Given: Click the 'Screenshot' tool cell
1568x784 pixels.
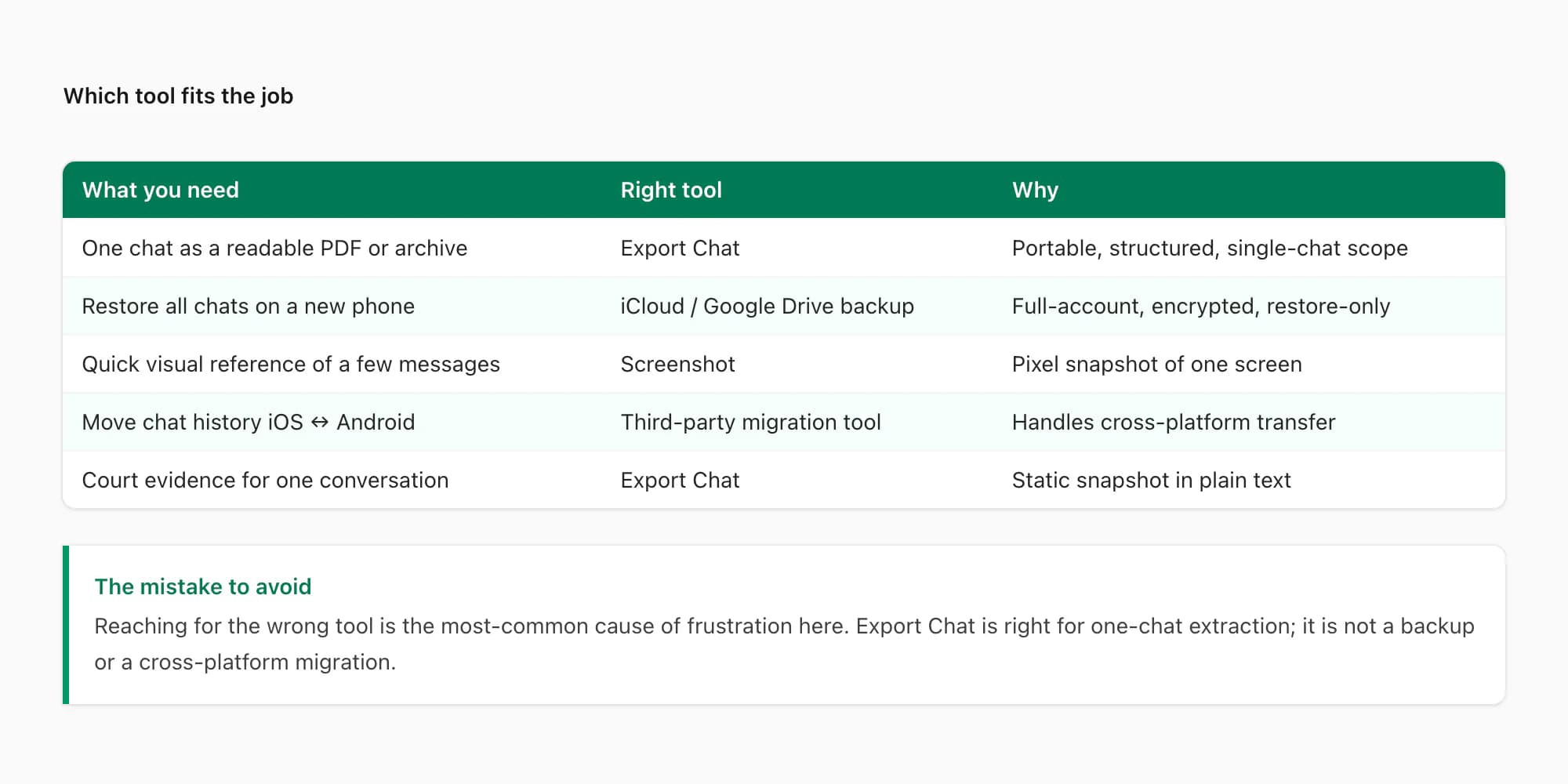Looking at the screenshot, I should 677,364.
